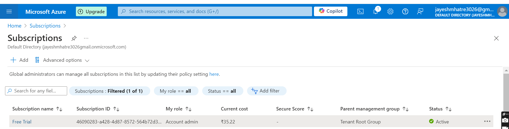The width and height of the screenshot is (509, 129).
Task: Open the Free Trial subscription
Action: (22, 122)
